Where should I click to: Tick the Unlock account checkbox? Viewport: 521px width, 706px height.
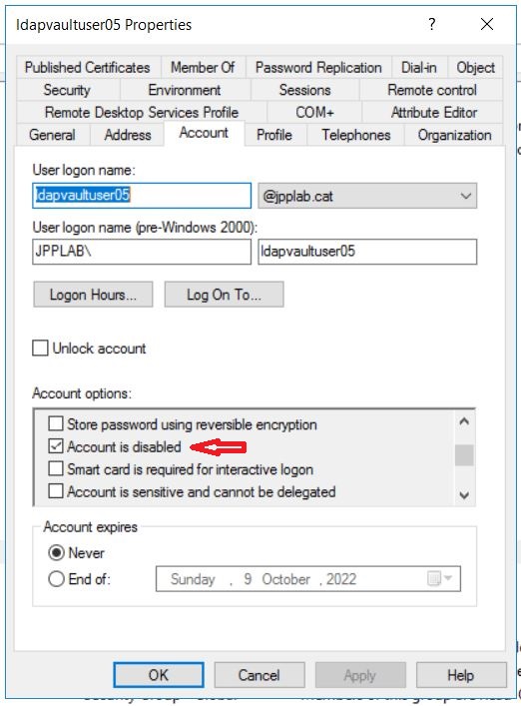[40, 349]
